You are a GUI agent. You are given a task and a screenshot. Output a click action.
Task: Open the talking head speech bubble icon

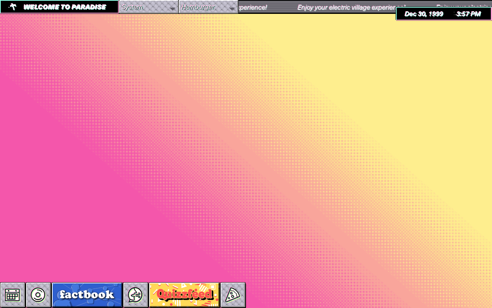point(135,295)
